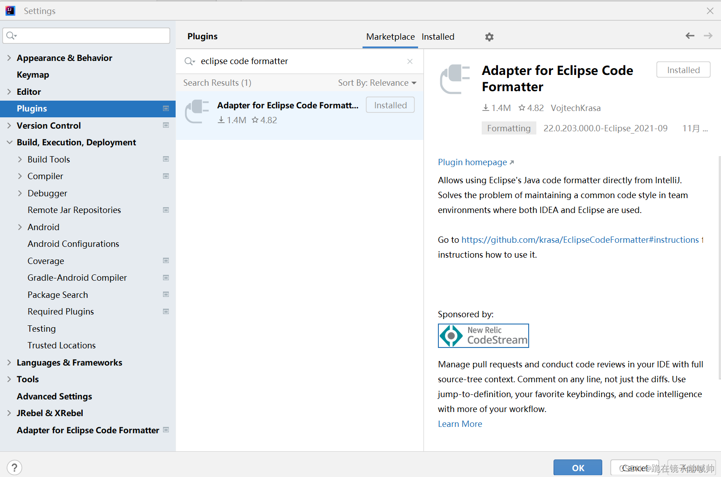Collapse Build, Execution, Deployment section
Screen dimensions: 721x477
coord(9,142)
